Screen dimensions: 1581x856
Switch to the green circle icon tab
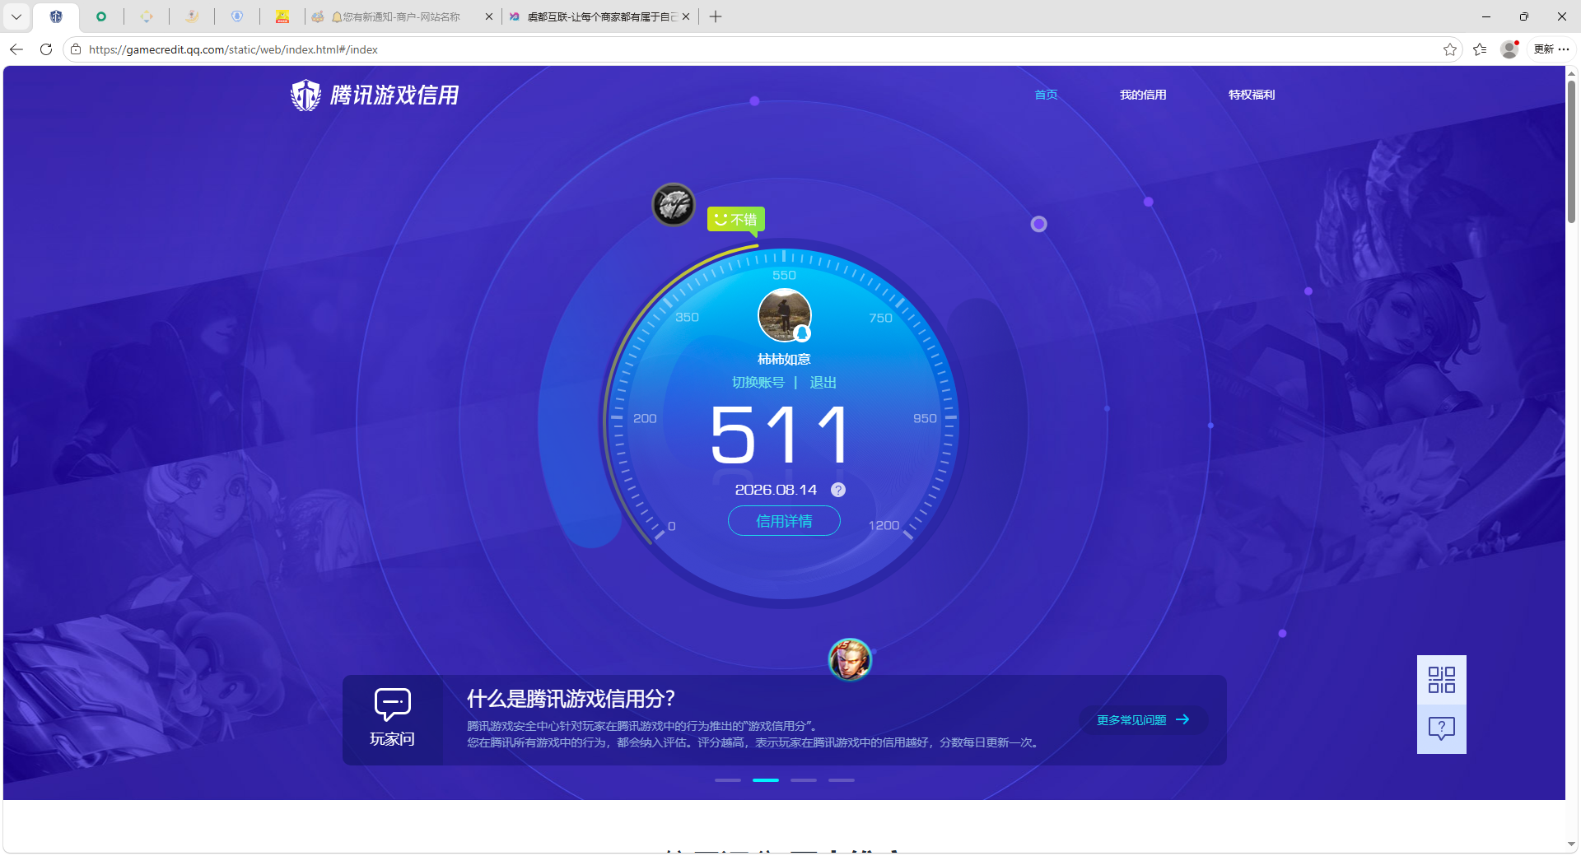coord(101,16)
